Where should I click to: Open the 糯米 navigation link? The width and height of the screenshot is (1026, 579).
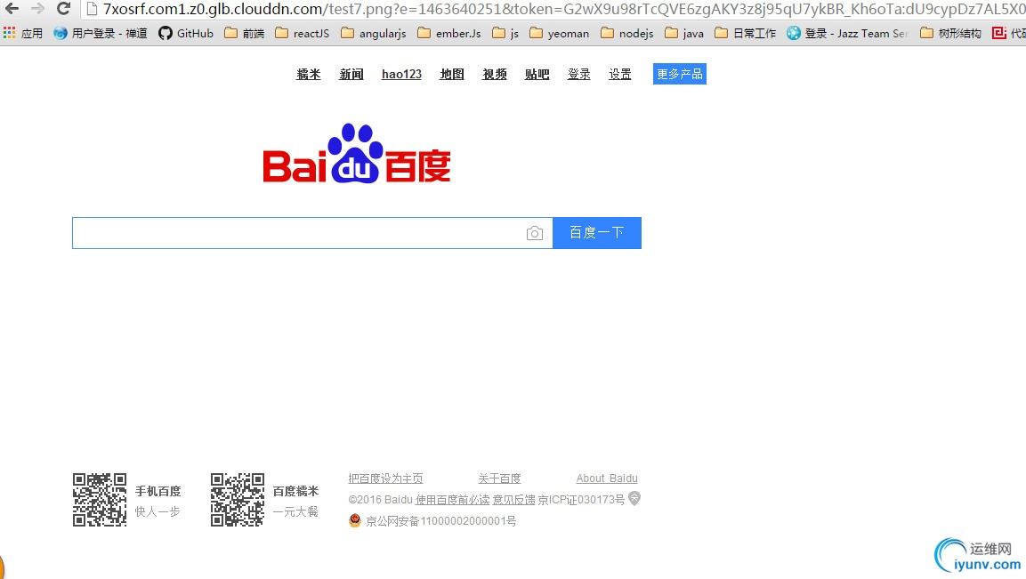(308, 74)
